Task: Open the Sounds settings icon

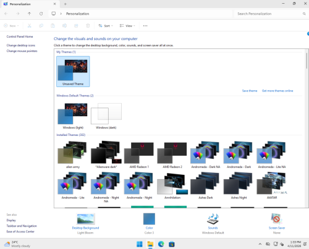Action: click(x=213, y=219)
